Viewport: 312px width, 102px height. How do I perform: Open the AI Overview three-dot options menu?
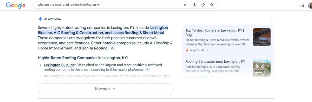[272, 19]
